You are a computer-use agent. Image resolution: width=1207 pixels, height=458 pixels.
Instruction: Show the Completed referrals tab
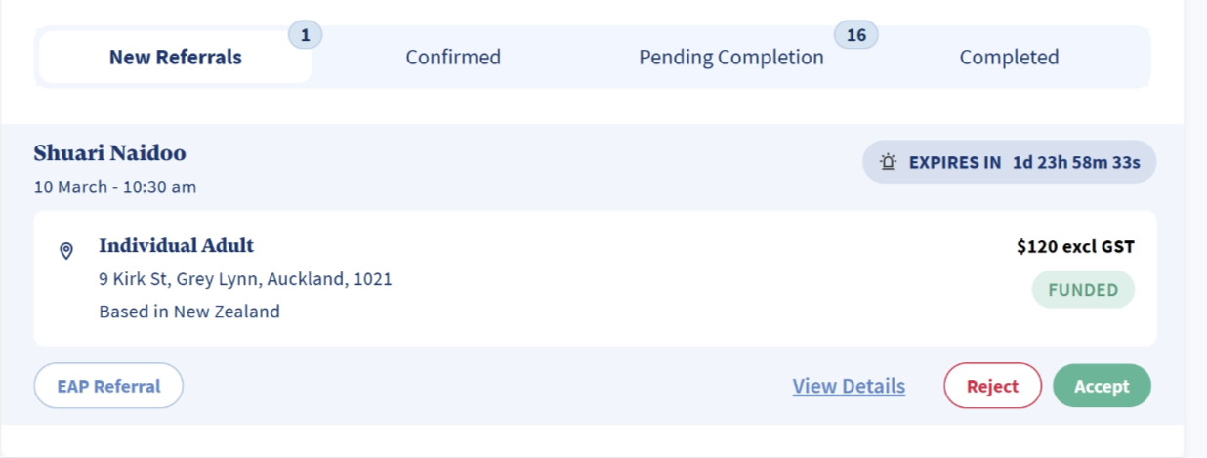coord(1009,58)
